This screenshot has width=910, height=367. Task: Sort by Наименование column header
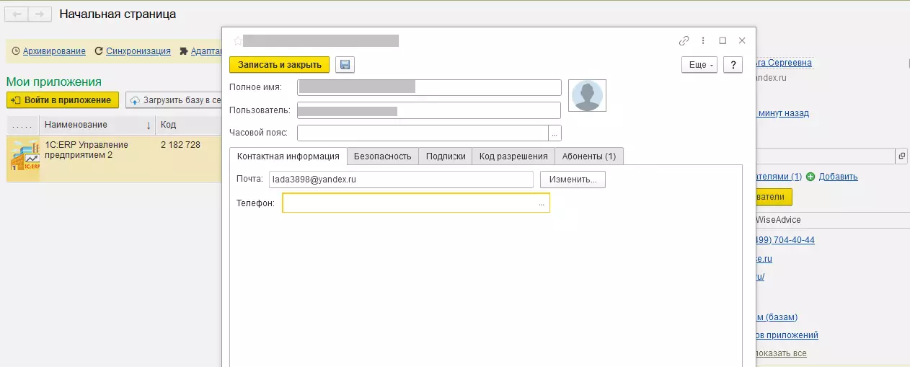click(x=97, y=125)
